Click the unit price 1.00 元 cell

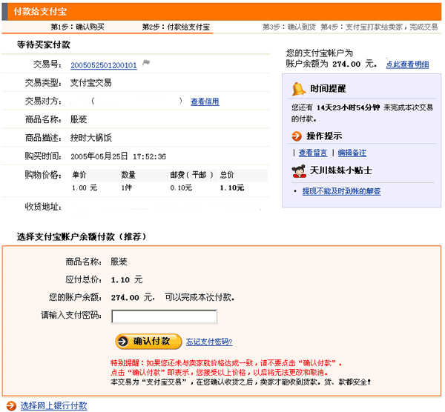tap(85, 187)
